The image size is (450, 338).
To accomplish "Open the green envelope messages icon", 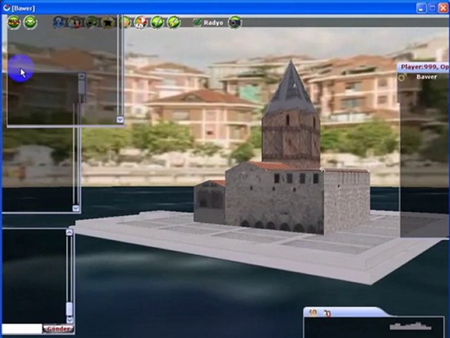I will point(30,22).
